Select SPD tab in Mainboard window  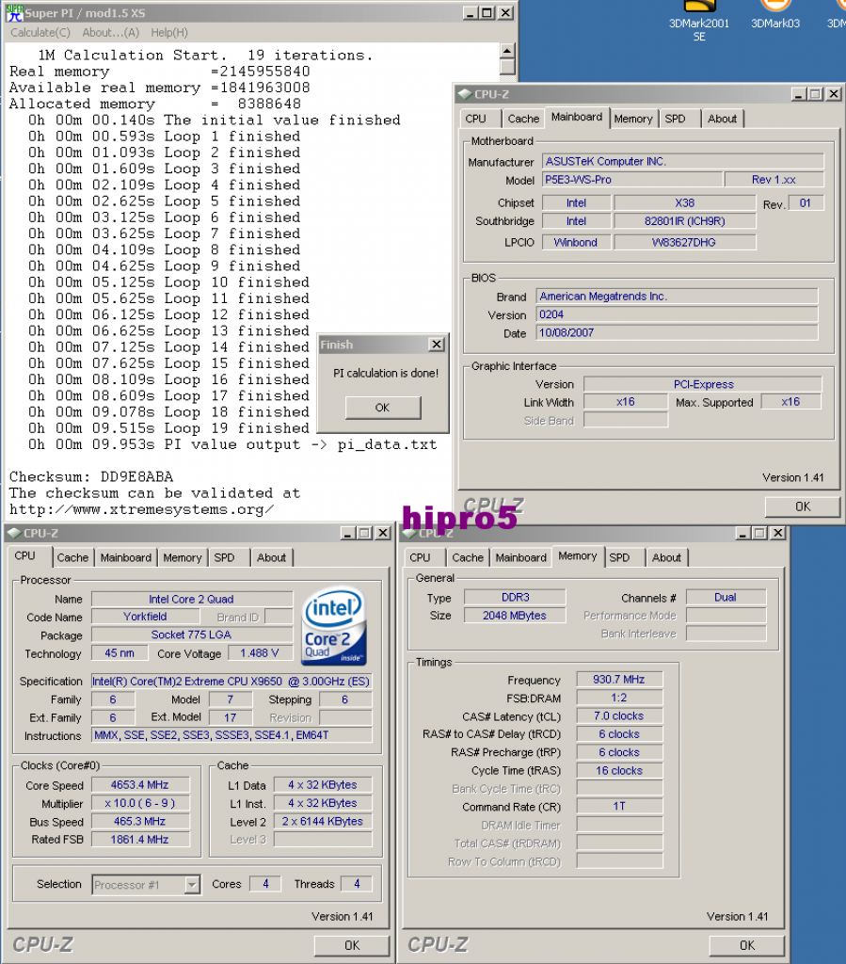pos(676,119)
